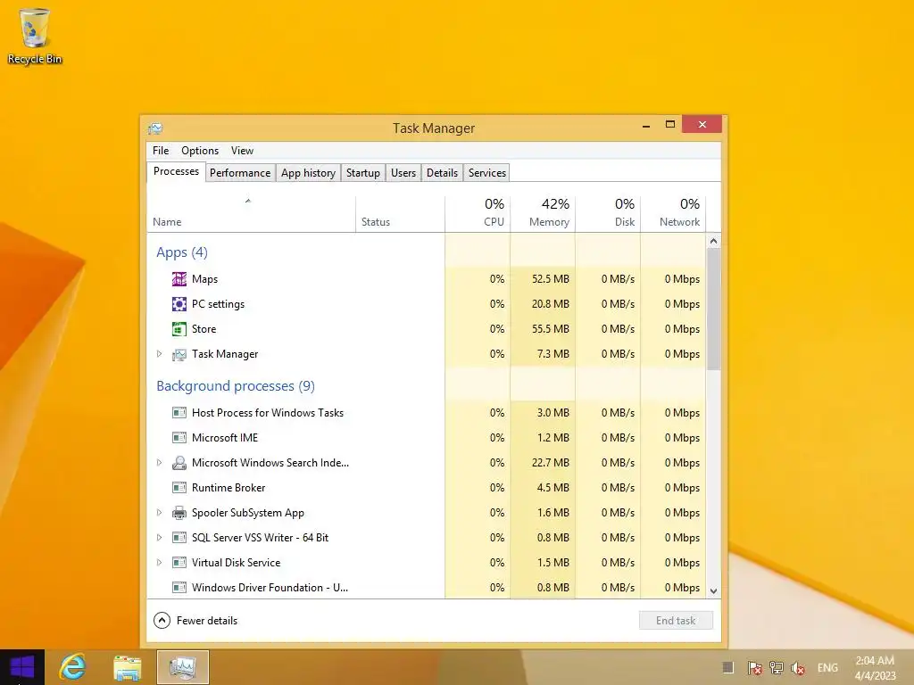Open the Recycle Bin desktop icon
Image resolution: width=914 pixels, height=685 pixels.
(35, 36)
